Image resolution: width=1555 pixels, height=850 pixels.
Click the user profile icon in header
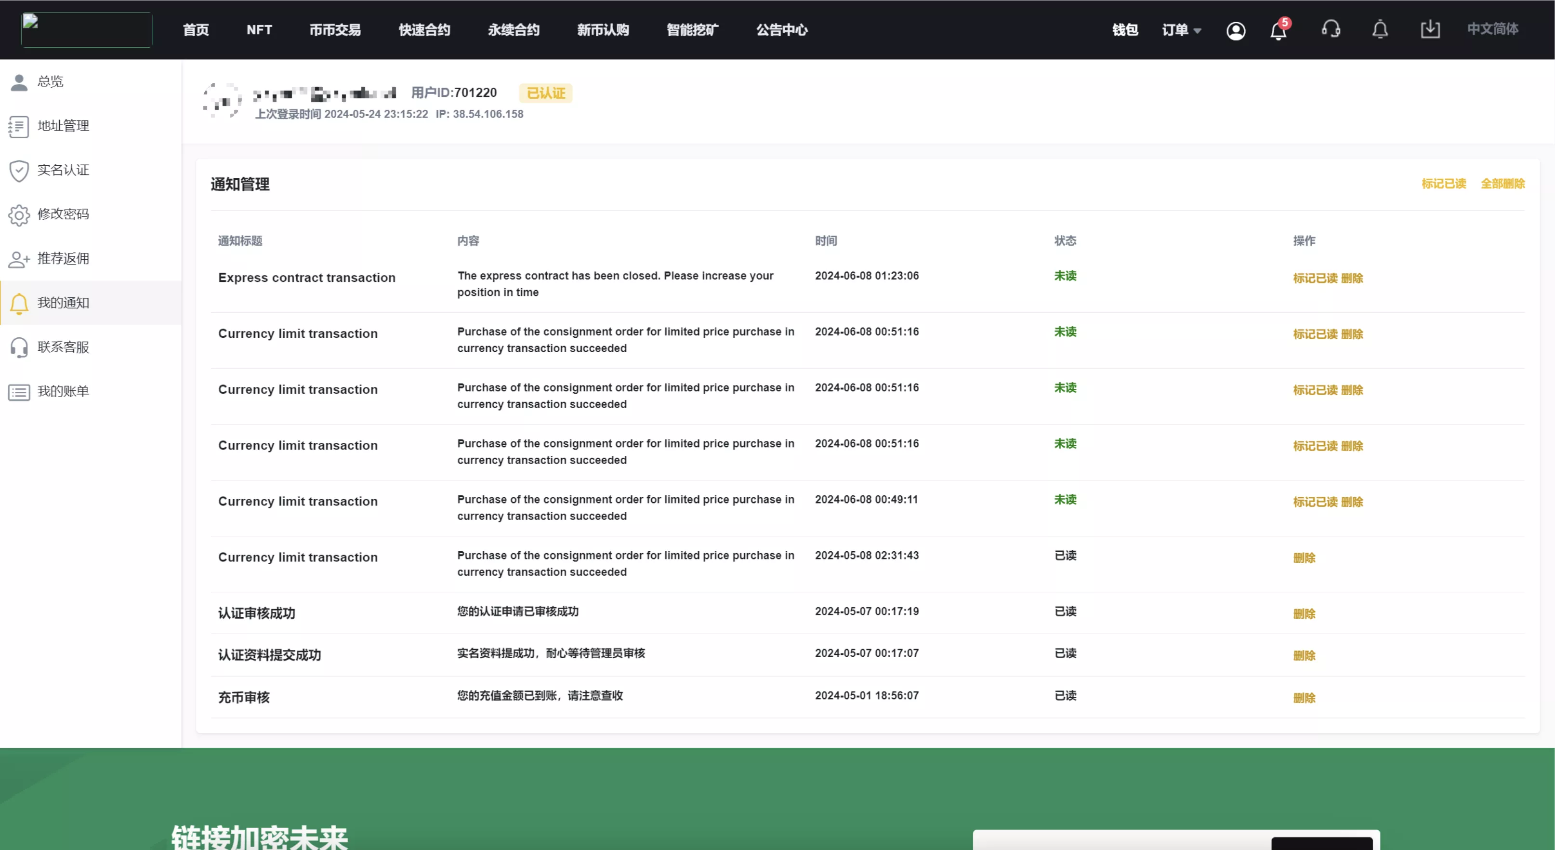[x=1236, y=30]
